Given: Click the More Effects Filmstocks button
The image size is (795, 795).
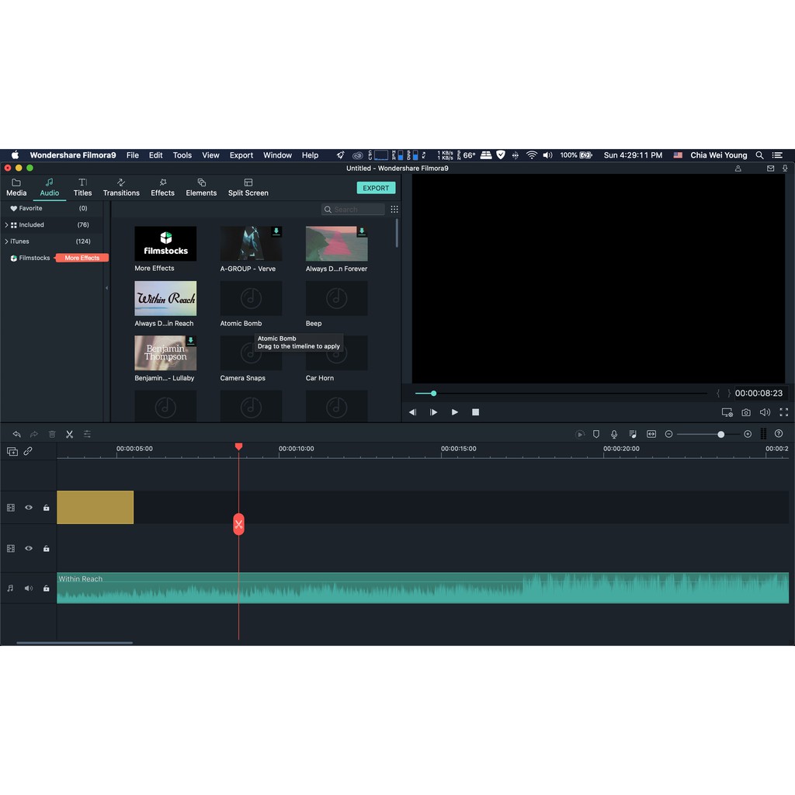Looking at the screenshot, I should pyautogui.click(x=82, y=258).
